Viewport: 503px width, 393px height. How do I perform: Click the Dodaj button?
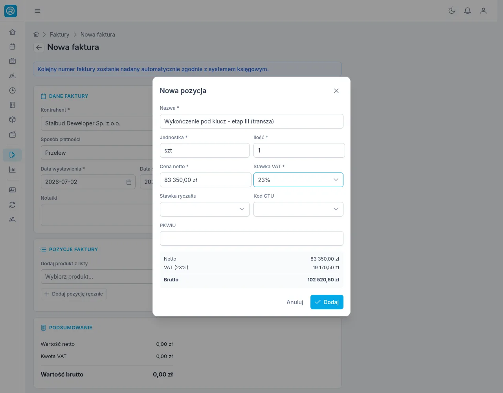tap(327, 302)
